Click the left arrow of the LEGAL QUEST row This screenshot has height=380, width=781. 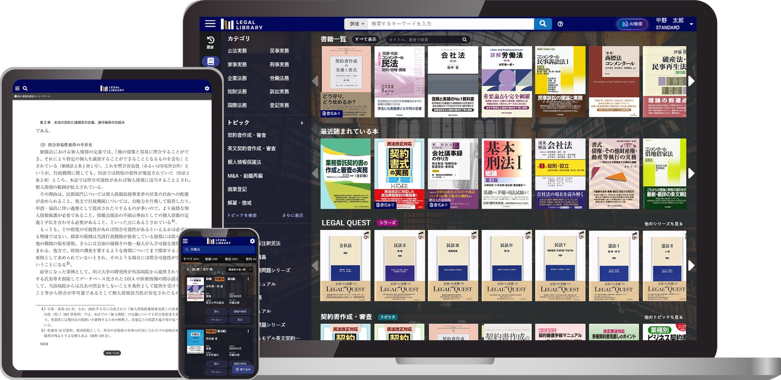(315, 265)
